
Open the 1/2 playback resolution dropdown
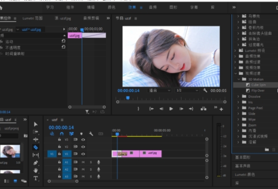(187, 91)
